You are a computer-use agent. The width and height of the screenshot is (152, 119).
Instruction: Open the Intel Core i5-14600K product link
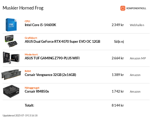40,25
